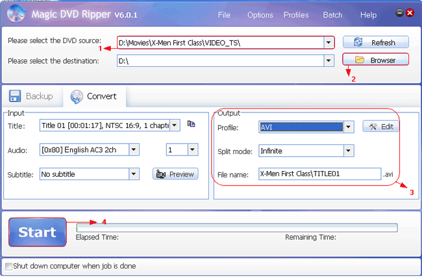Click the copy icon next to the Title dropdown
Viewport: 422px width, 277px height.
tap(191, 124)
